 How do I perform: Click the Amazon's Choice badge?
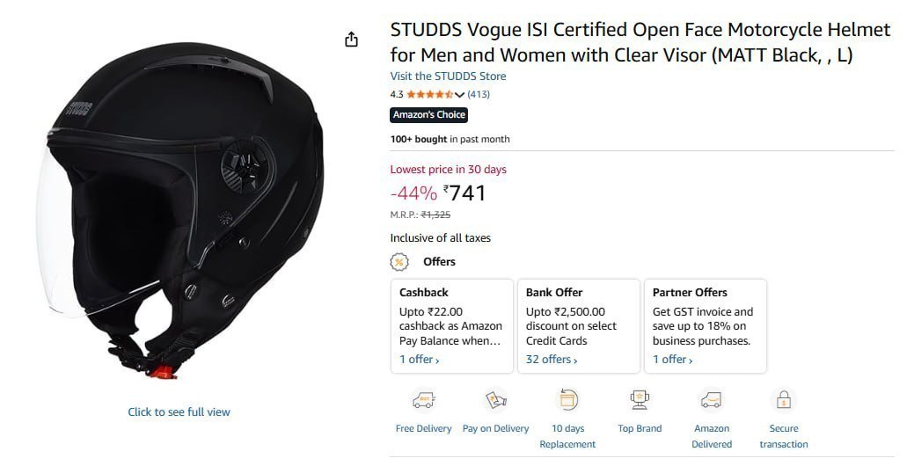(428, 115)
